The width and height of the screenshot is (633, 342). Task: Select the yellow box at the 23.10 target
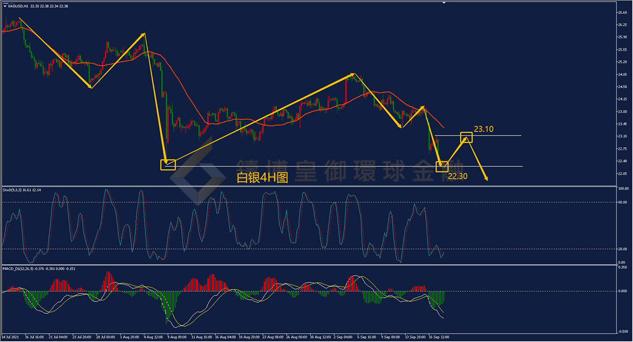466,137
